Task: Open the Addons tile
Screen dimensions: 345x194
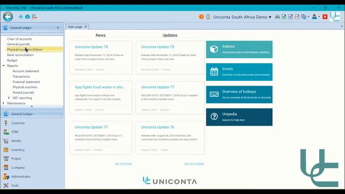Action: coord(239,50)
